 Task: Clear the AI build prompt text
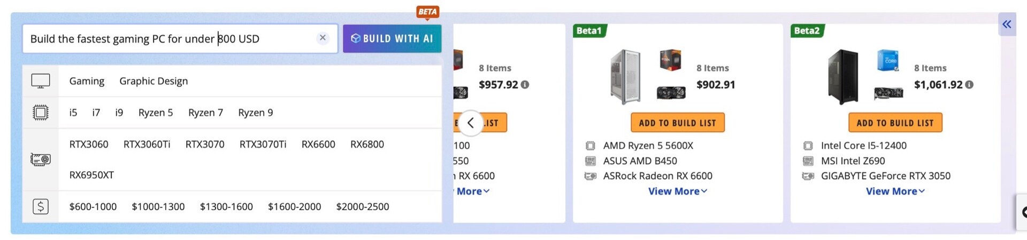click(323, 37)
